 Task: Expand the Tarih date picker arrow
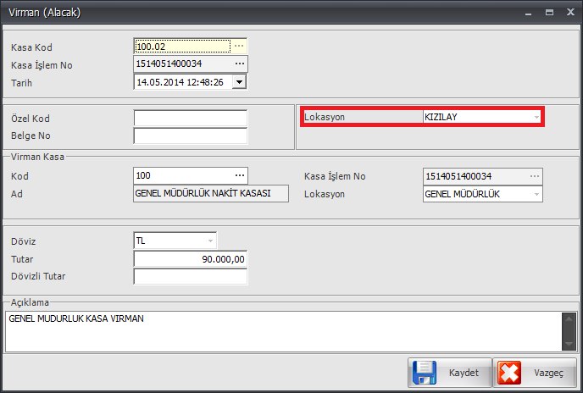click(239, 82)
